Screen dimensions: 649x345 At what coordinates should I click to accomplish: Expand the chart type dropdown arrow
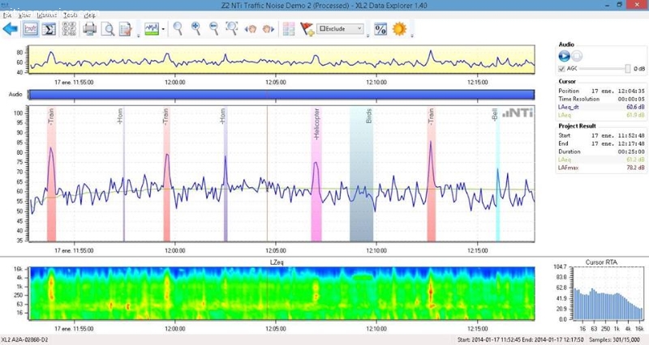163,30
